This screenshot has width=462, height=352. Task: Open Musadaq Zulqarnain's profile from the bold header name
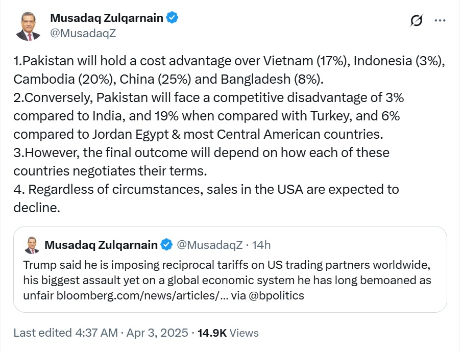click(106, 18)
